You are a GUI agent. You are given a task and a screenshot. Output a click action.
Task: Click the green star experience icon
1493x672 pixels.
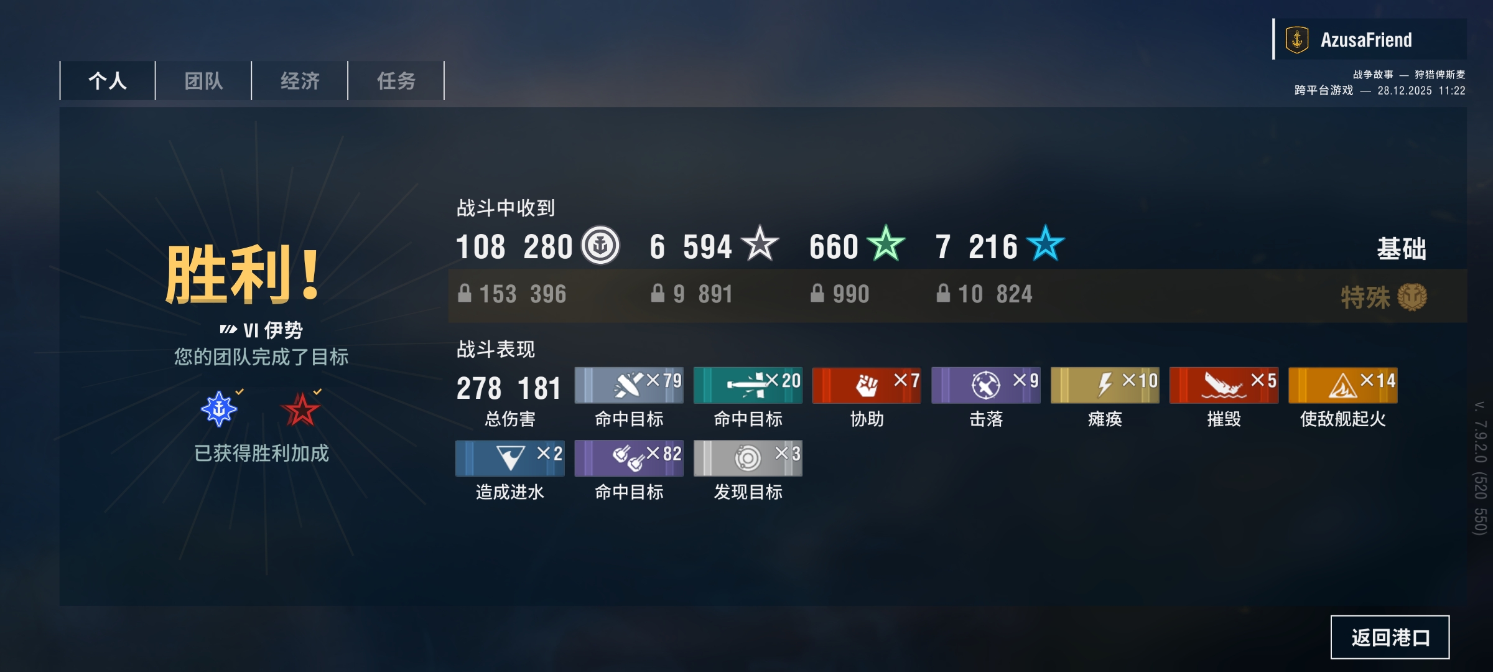(886, 244)
